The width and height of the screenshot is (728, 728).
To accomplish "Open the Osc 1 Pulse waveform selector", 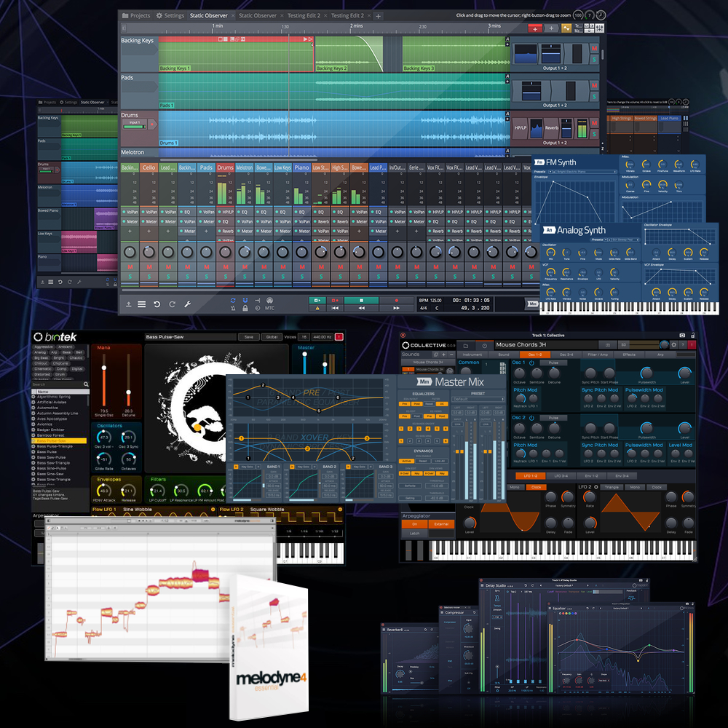I will click(x=553, y=363).
